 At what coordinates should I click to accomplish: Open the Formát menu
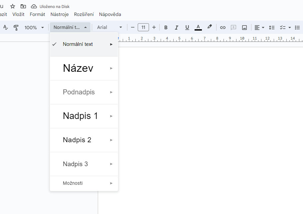37,14
